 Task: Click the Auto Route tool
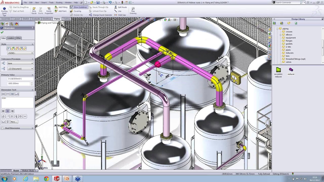click(x=34, y=10)
